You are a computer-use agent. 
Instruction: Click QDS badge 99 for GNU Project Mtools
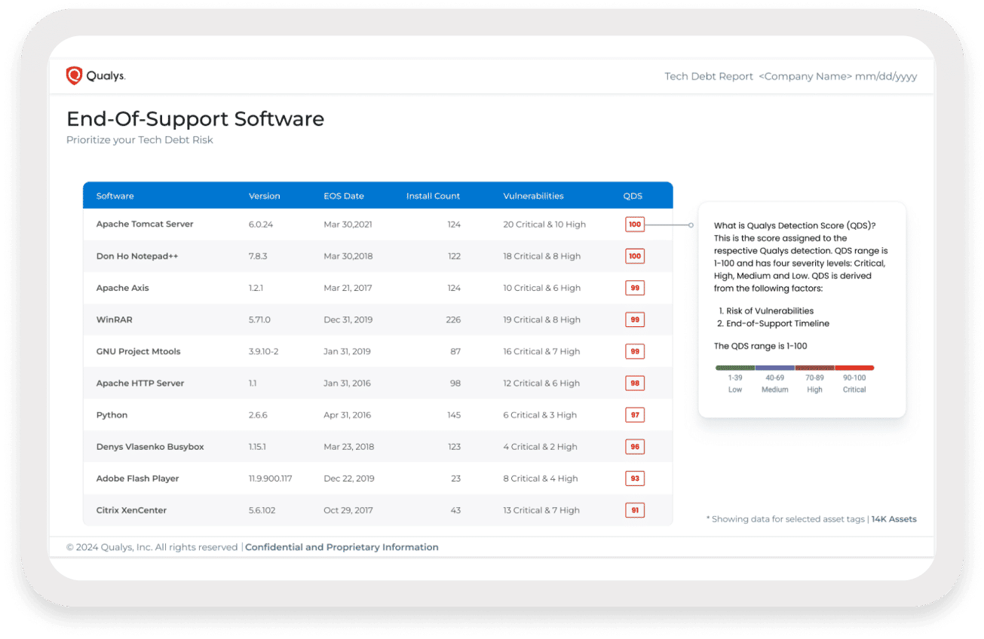635,351
